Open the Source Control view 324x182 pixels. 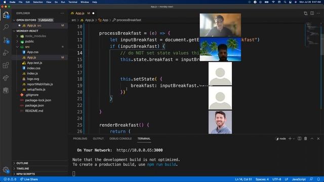[x=6, y=40]
